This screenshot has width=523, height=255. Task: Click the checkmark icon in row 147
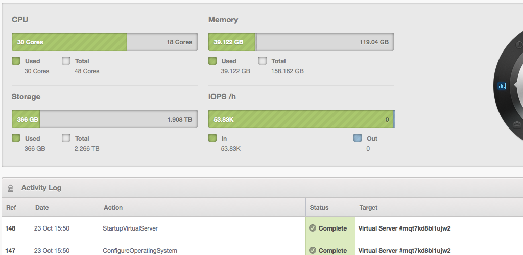[x=313, y=250]
